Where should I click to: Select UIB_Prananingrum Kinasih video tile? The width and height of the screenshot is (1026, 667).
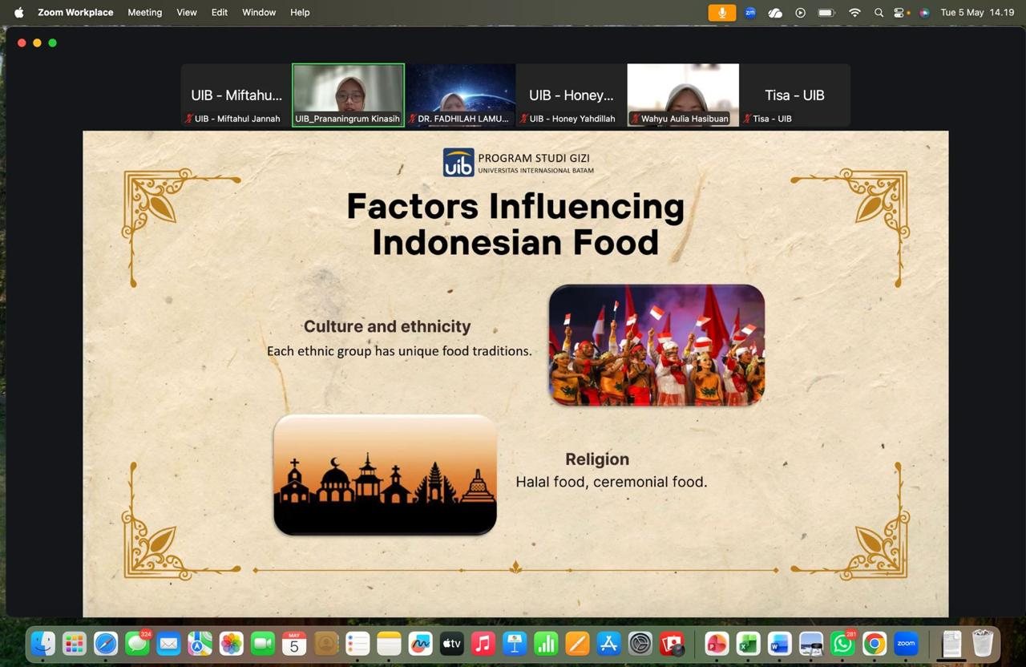348,95
